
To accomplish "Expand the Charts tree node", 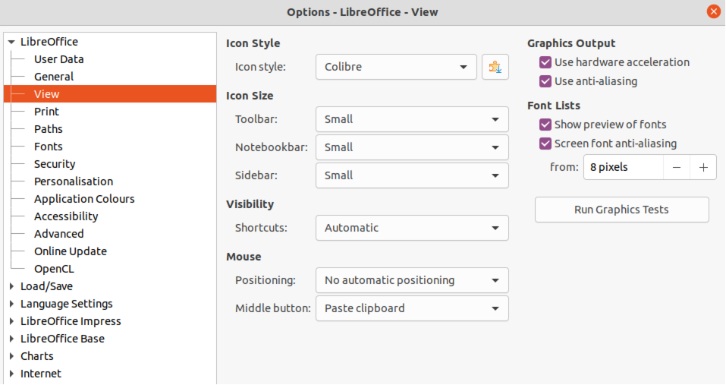I will pyautogui.click(x=11, y=356).
